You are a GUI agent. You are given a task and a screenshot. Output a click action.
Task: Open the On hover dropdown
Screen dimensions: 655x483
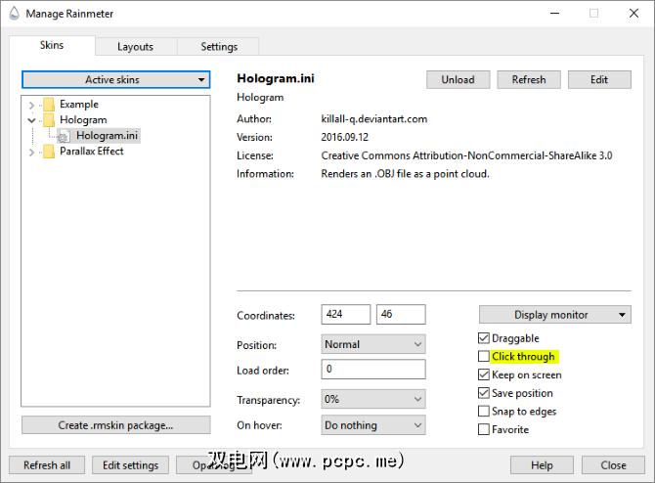[373, 425]
